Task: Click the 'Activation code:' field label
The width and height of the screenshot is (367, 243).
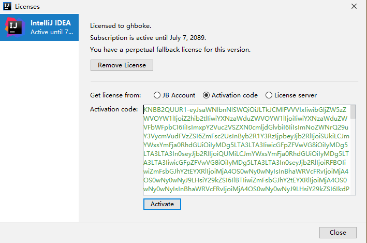Action: click(x=114, y=109)
